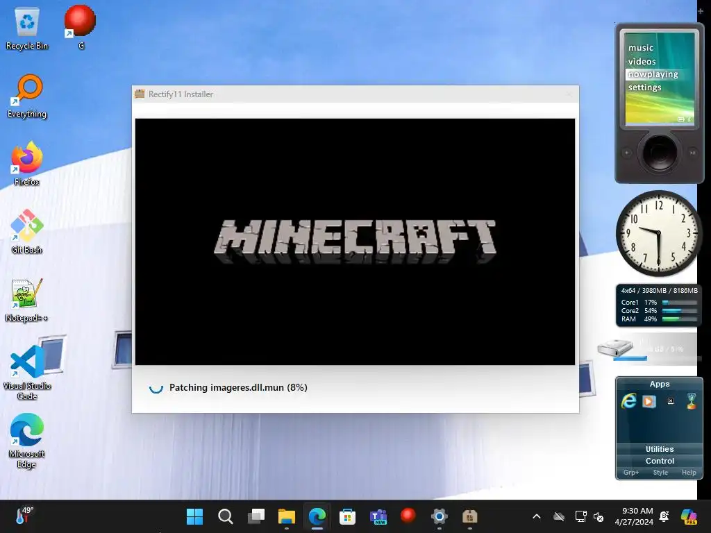This screenshot has height=533, width=711.
Task: Click the Zune gadget previous button
Action: click(627, 153)
